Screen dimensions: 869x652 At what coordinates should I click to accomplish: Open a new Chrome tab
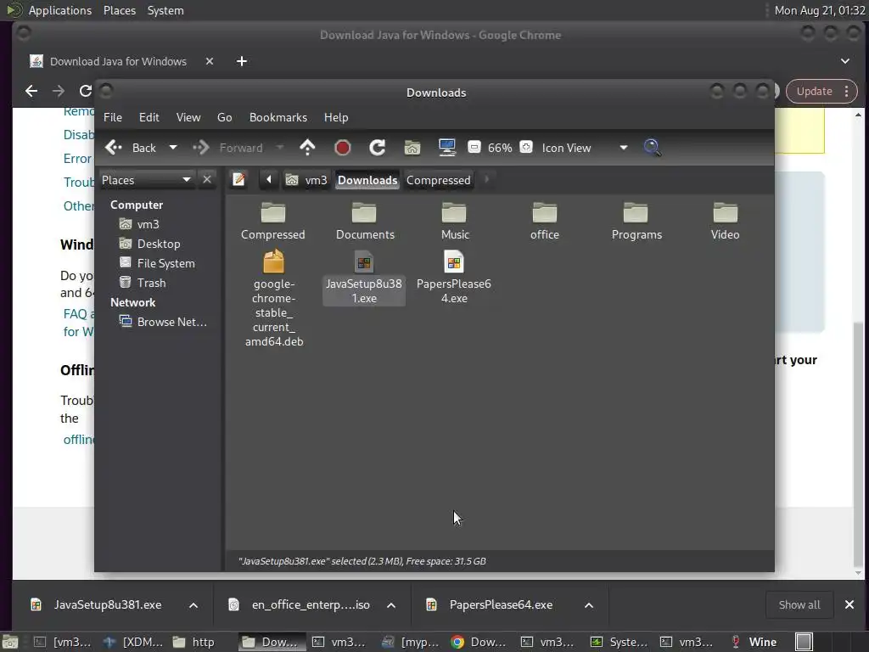(x=242, y=61)
